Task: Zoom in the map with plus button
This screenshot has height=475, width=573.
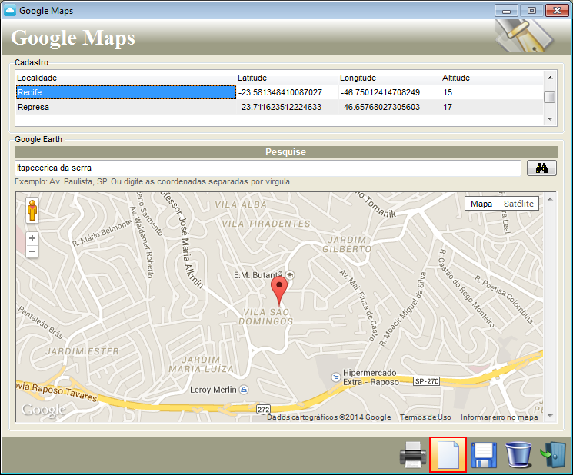Action: (32, 238)
